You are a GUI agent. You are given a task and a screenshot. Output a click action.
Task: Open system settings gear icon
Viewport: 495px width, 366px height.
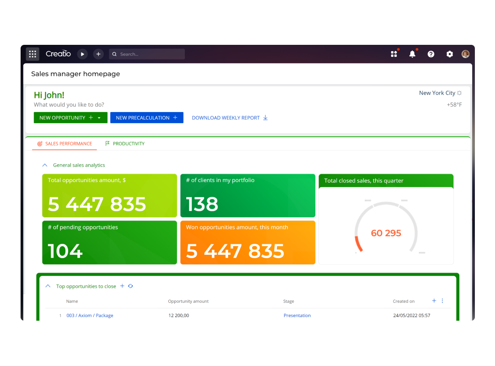450,54
